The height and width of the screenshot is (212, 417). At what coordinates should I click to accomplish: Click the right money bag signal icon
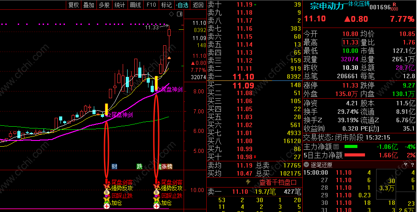pyautogui.click(x=156, y=192)
